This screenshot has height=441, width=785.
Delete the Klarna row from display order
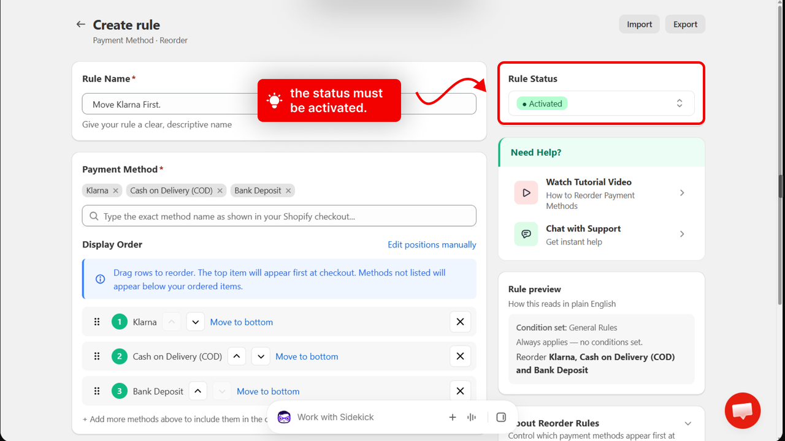coord(460,322)
